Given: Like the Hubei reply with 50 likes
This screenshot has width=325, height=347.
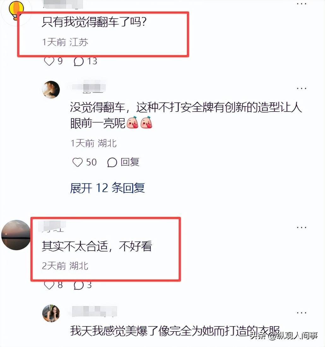Looking at the screenshot, I should click(78, 162).
